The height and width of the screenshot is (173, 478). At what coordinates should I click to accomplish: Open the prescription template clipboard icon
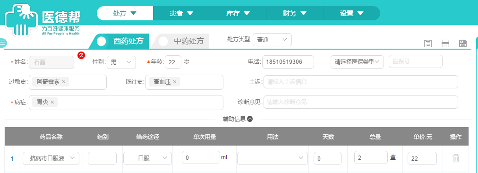pos(428,43)
